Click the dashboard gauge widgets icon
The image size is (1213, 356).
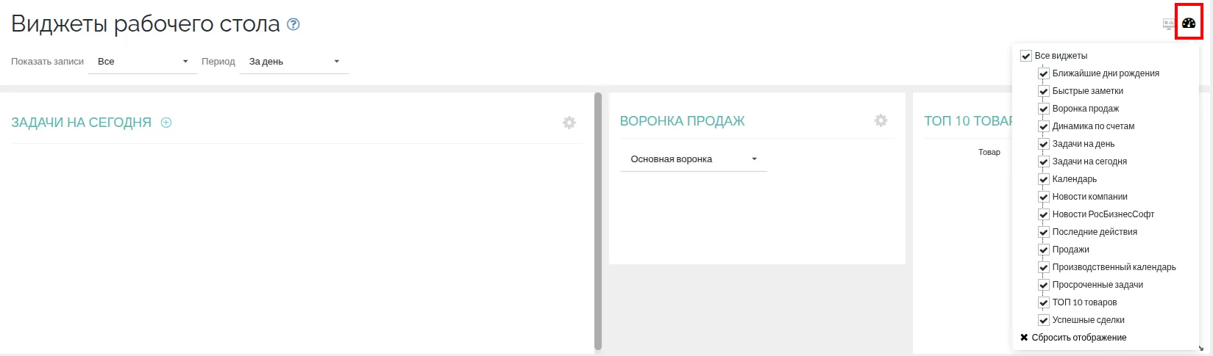(x=1189, y=23)
